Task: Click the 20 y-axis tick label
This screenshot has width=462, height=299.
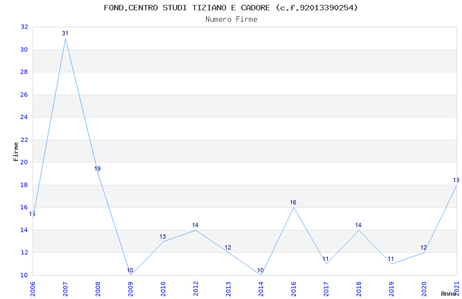Action: coord(24,162)
